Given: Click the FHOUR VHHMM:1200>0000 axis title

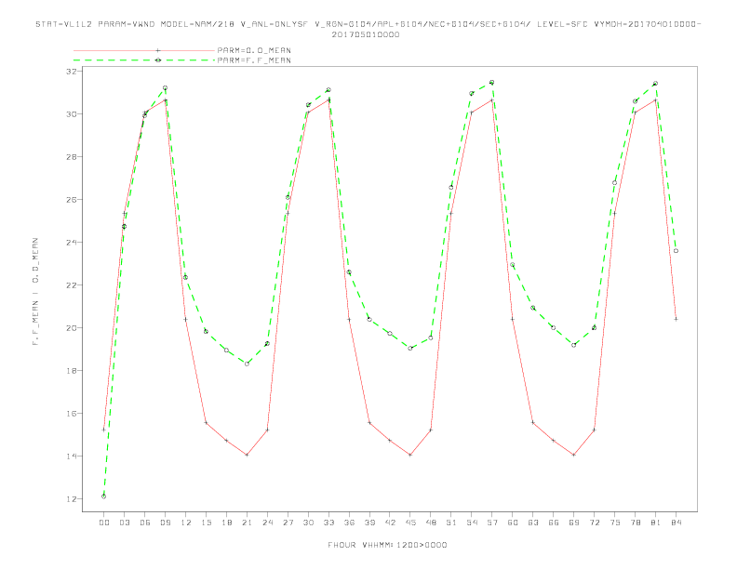Looking at the screenshot, I should [x=387, y=545].
